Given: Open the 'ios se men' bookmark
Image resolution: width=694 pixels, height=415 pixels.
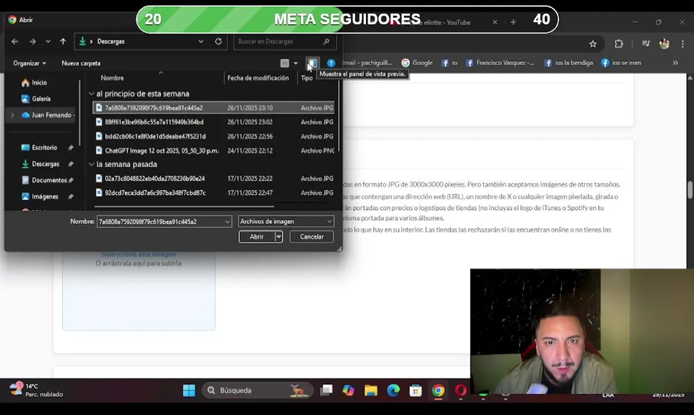Looking at the screenshot, I should [x=621, y=63].
